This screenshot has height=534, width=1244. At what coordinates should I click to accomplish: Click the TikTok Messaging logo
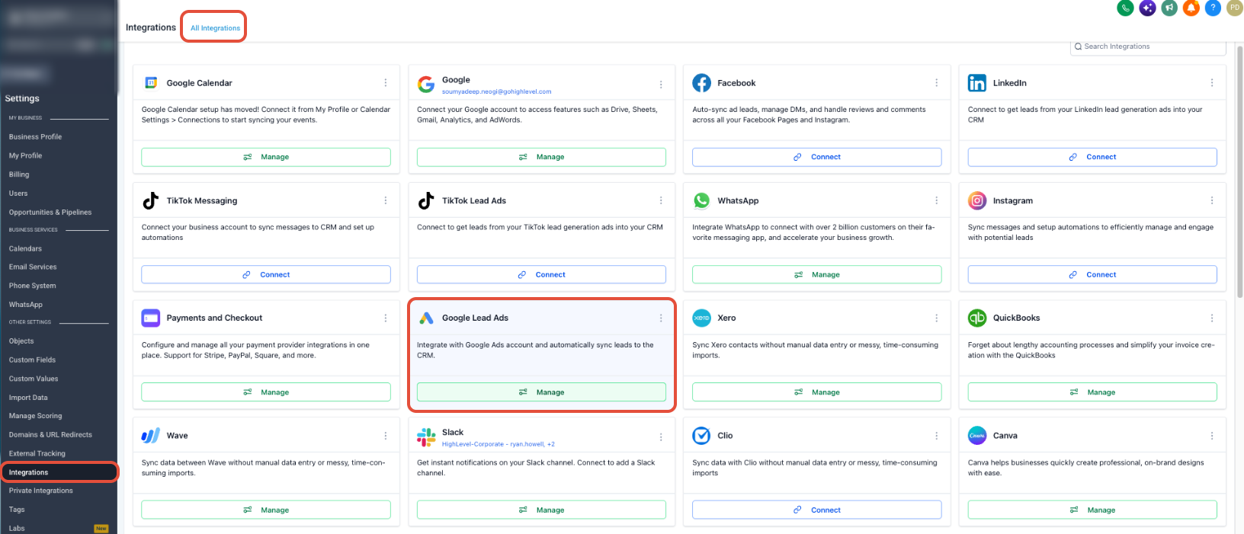point(151,200)
